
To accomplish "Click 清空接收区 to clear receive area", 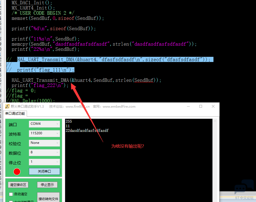I will 18,185.
